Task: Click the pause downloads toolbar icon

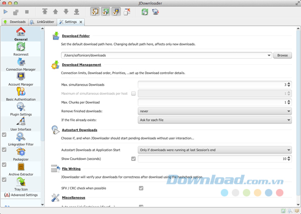Action: tap(16, 12)
